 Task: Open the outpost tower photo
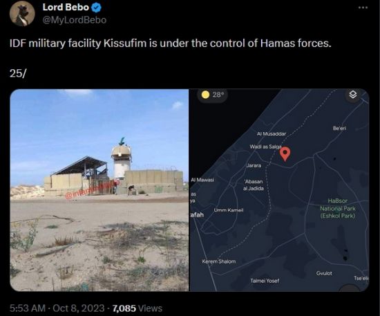(99, 190)
